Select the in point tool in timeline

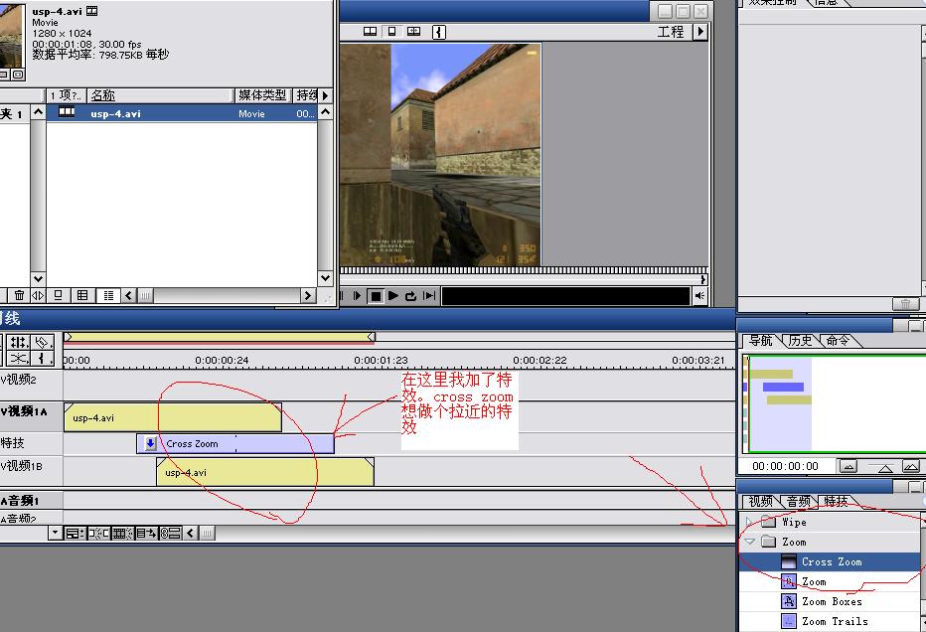point(42,358)
